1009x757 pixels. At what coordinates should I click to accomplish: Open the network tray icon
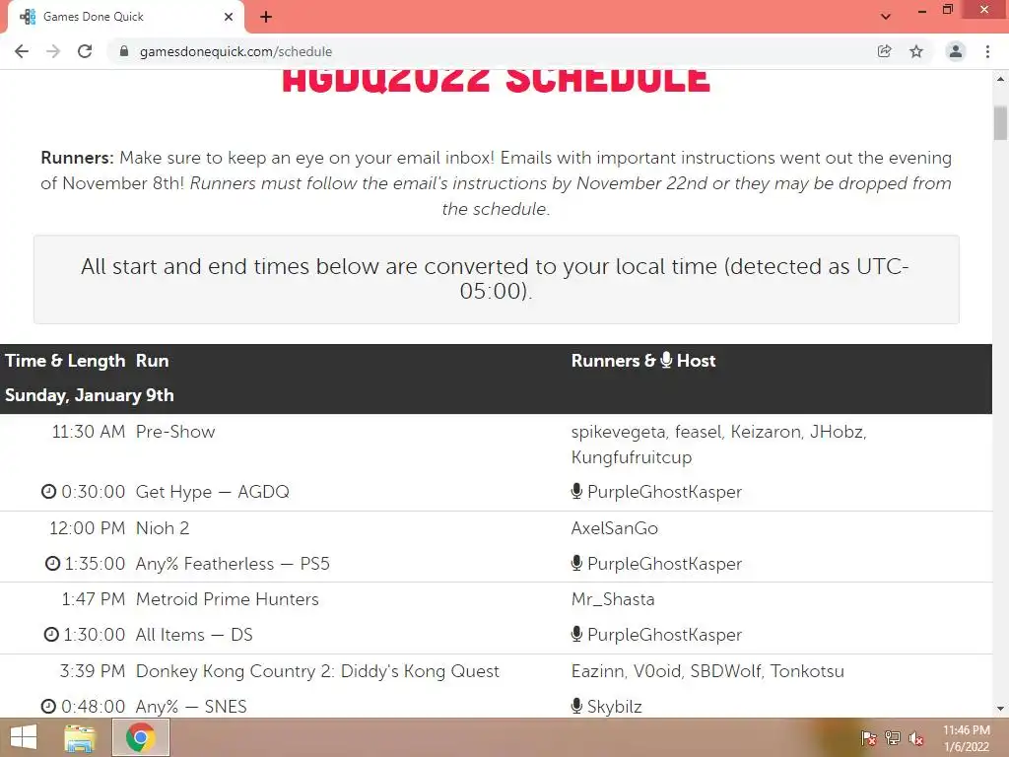coord(893,738)
